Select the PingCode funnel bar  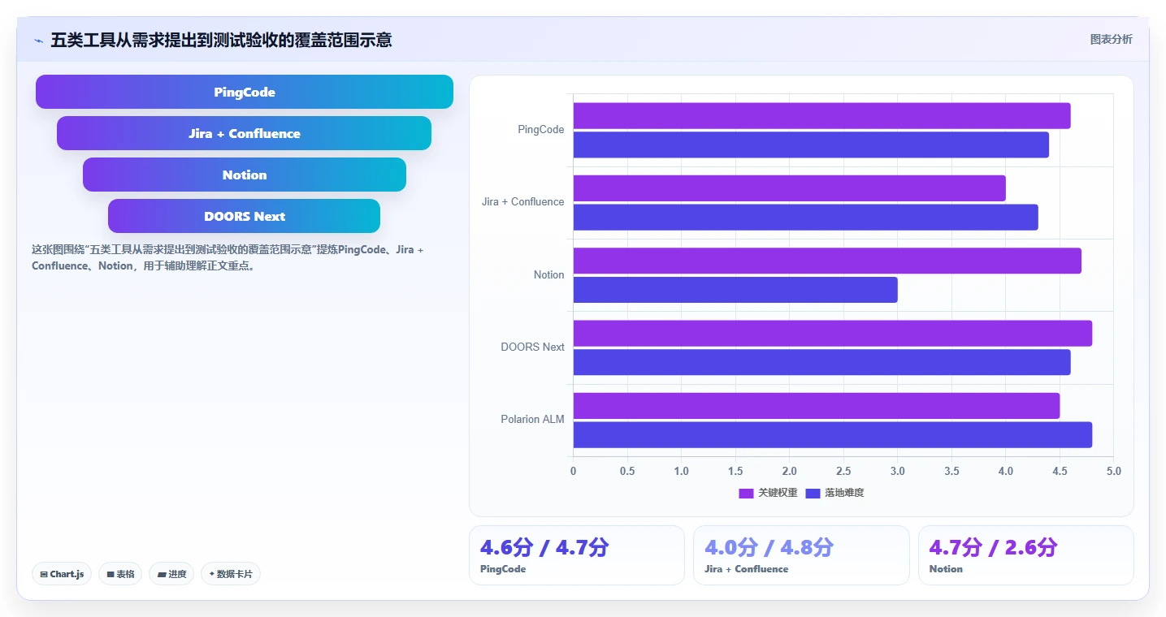click(245, 92)
